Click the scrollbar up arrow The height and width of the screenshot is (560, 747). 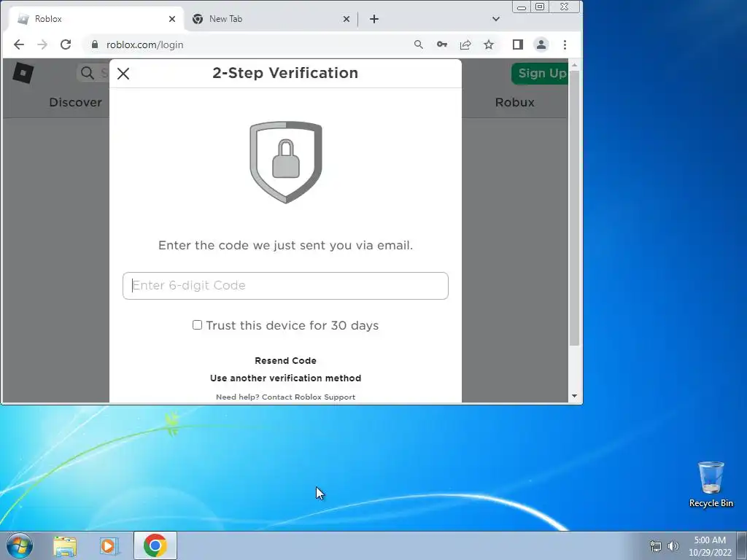coord(575,65)
